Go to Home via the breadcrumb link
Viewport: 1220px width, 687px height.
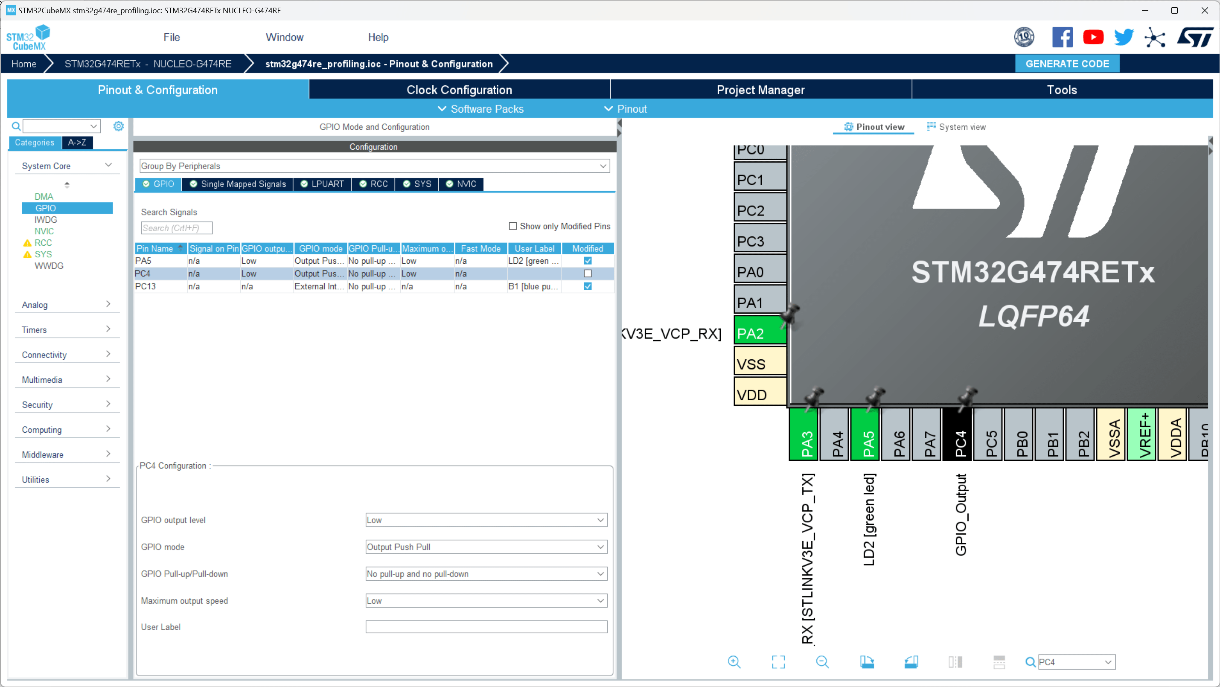click(x=23, y=64)
